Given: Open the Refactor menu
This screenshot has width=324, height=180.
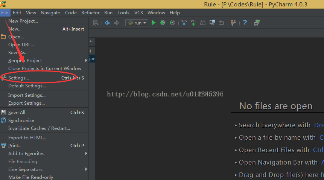Looking at the screenshot, I should pyautogui.click(x=90, y=13).
